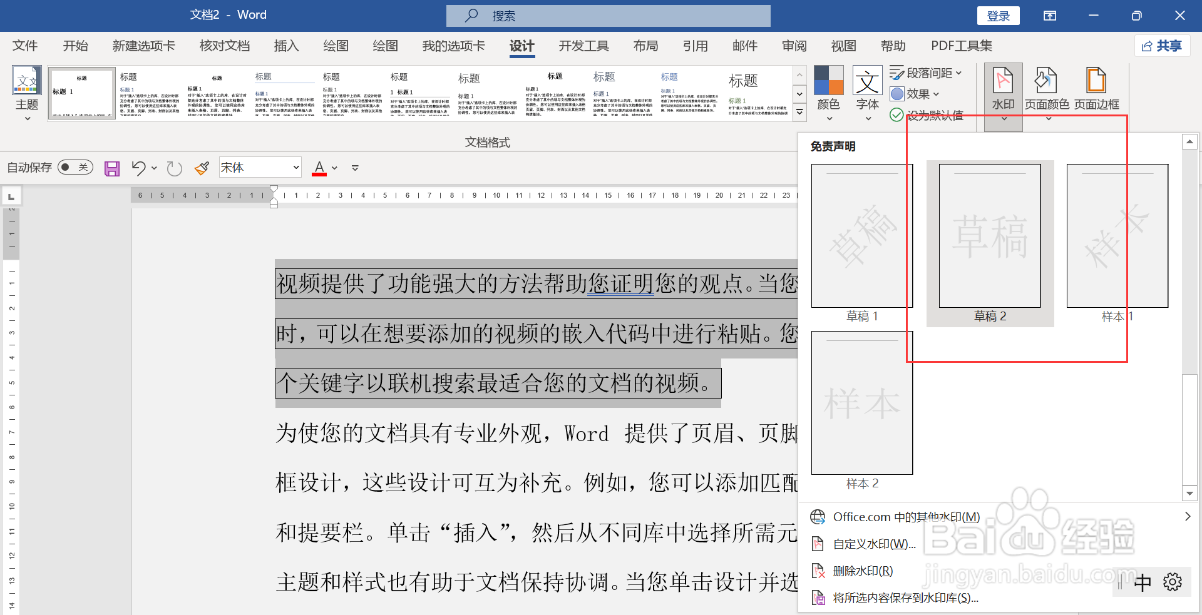
Task: Expand the font color dropdown arrow
Action: click(x=335, y=168)
